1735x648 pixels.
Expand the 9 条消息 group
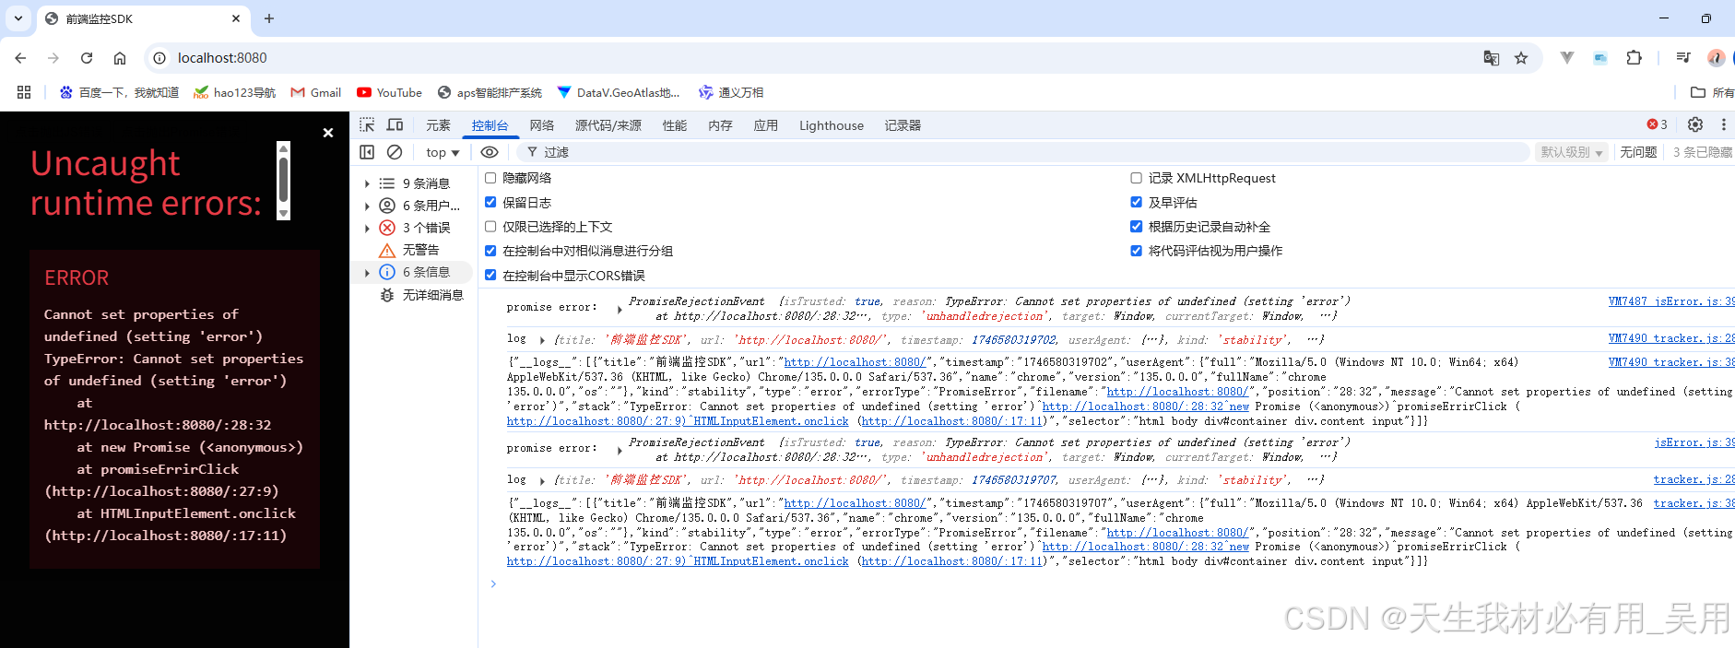[x=367, y=183]
